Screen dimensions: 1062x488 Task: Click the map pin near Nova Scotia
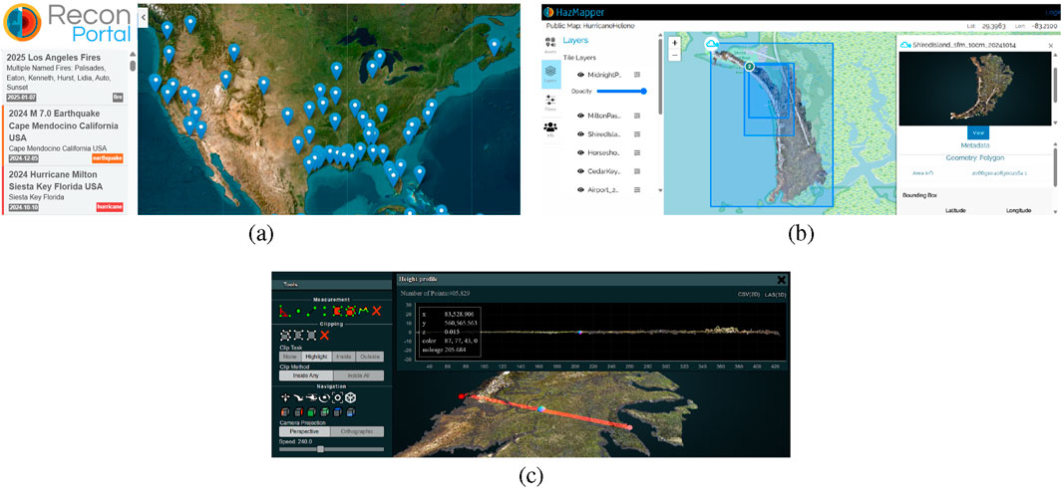pyautogui.click(x=495, y=46)
